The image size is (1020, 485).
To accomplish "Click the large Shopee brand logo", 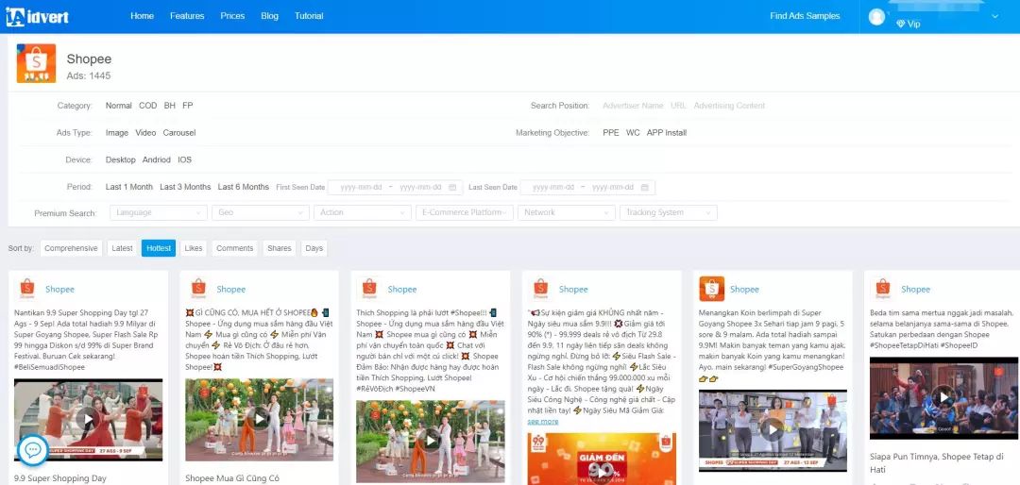I will tap(36, 64).
